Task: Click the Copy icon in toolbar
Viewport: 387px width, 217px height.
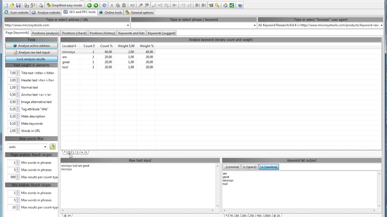Action: tap(118, 5)
